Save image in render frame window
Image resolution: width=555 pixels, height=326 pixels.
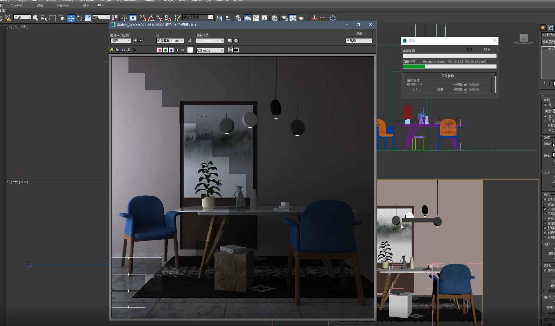[112, 50]
